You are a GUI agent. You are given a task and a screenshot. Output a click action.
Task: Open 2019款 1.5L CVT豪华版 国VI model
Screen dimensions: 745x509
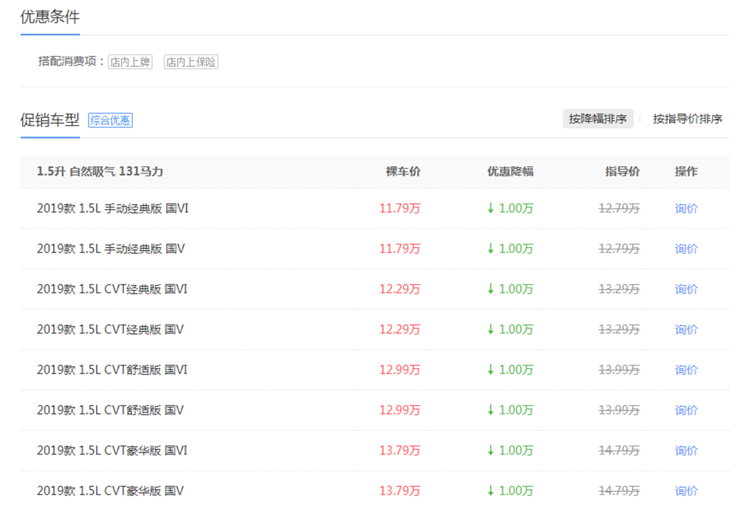click(x=112, y=450)
